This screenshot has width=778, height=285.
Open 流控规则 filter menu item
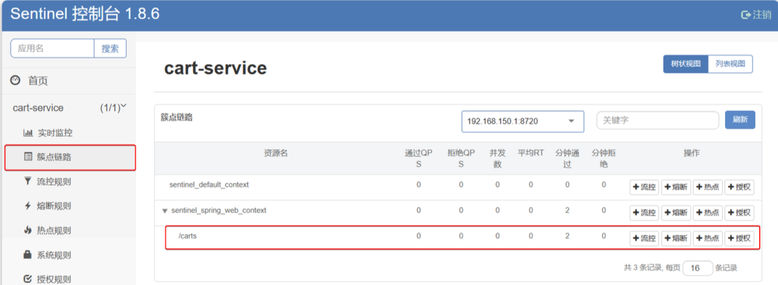53,182
